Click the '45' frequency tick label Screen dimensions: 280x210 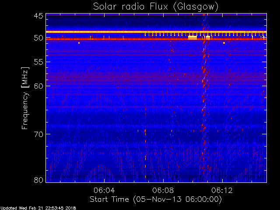point(38,16)
